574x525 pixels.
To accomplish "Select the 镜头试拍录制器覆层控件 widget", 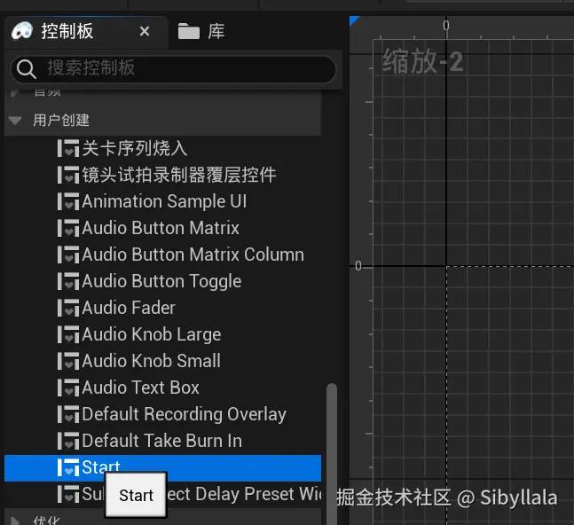I will [162, 175].
